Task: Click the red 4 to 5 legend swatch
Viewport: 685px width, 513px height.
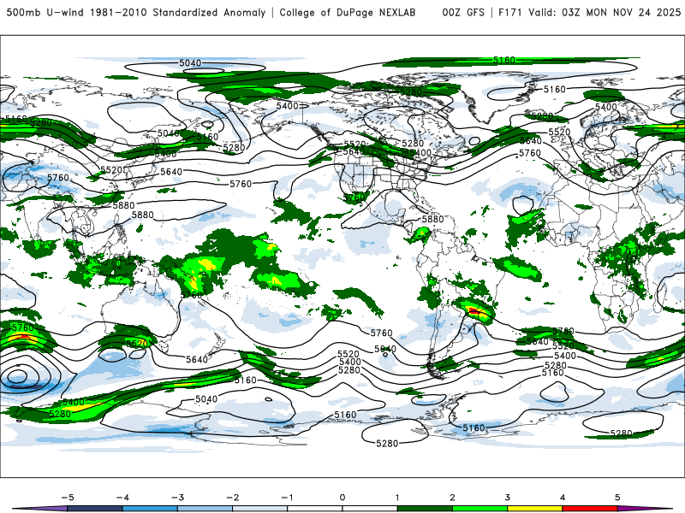Action: 590,509
